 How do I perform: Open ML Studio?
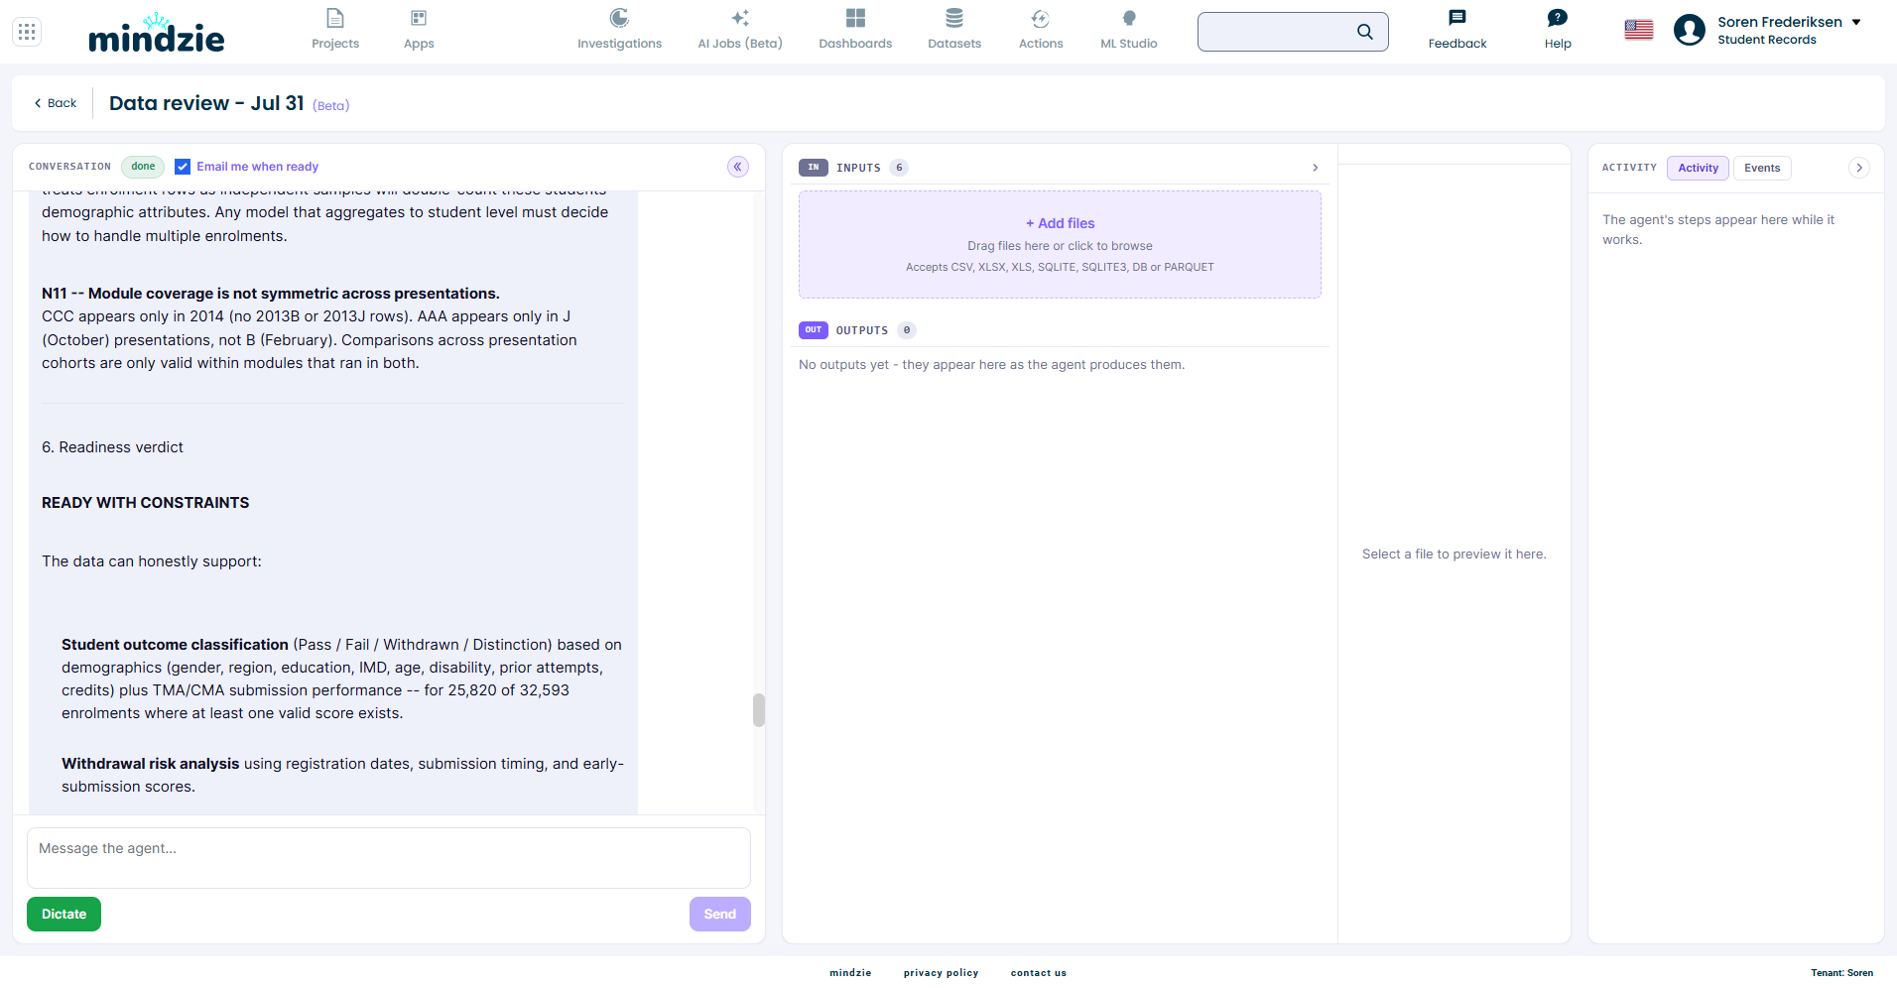pyautogui.click(x=1129, y=30)
